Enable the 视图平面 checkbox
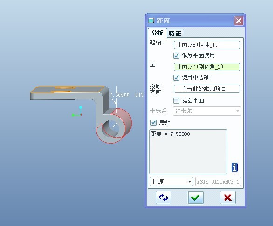 pyautogui.click(x=176, y=100)
